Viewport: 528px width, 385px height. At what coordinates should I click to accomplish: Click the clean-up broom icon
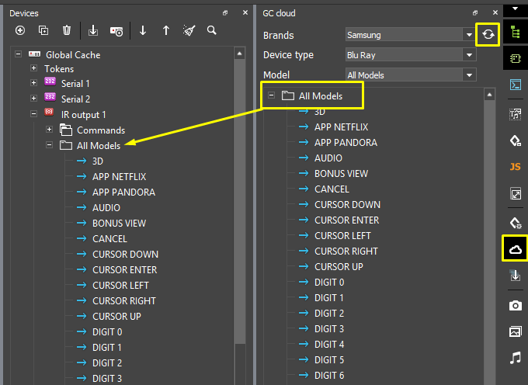(x=189, y=30)
